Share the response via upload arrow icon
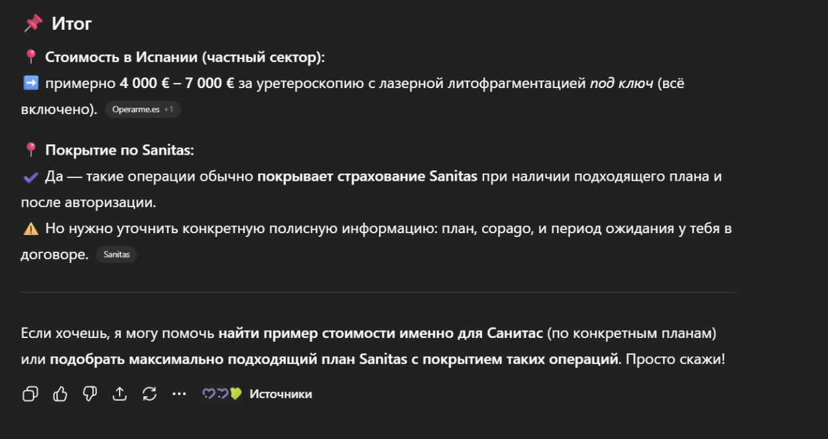The height and width of the screenshot is (439, 828). point(120,394)
